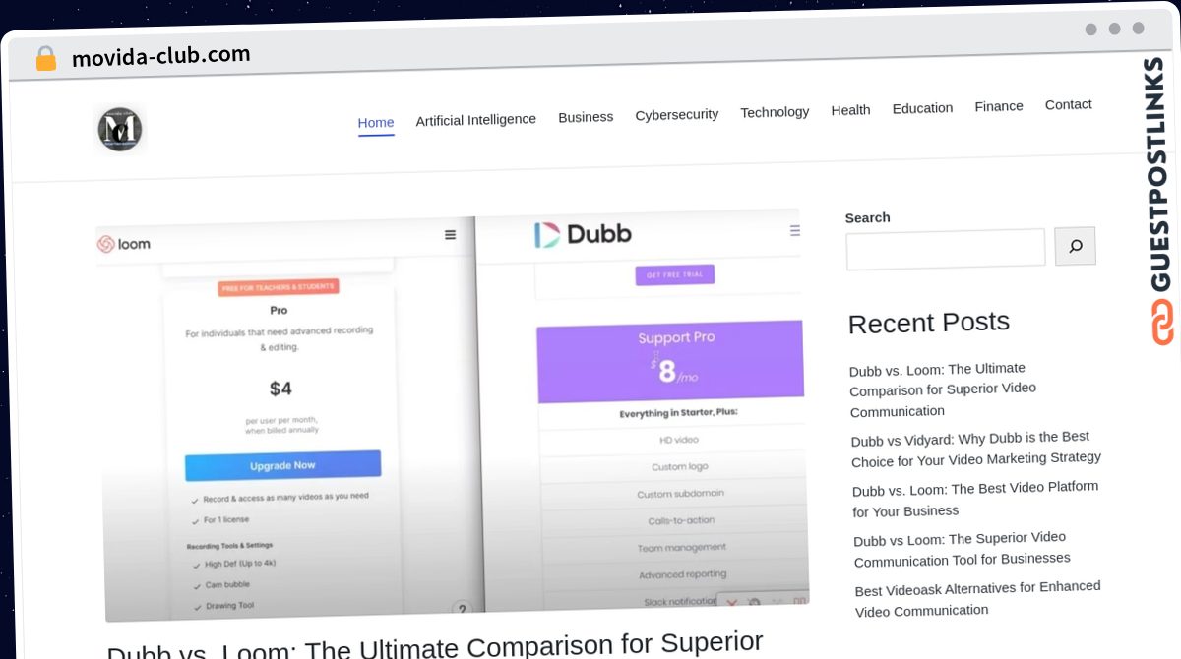Open recent post Dubb vs. Loom Ultimate Comparison
The width and height of the screenshot is (1181, 659).
tap(943, 389)
